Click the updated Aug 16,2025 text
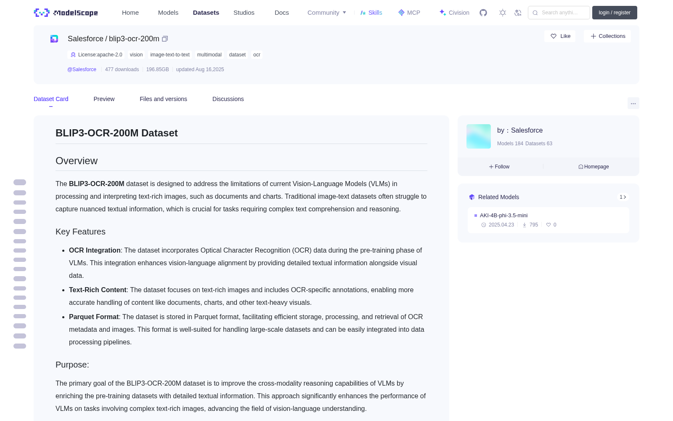Screen dimensions: 673x421 (x=200, y=69)
